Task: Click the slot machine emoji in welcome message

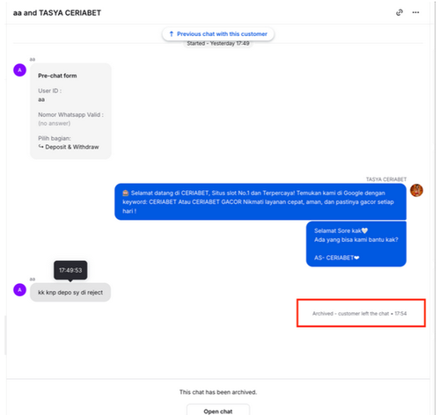Action: pyautogui.click(x=126, y=193)
